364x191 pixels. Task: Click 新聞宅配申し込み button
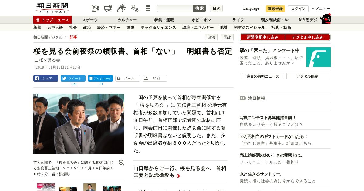(x=262, y=37)
